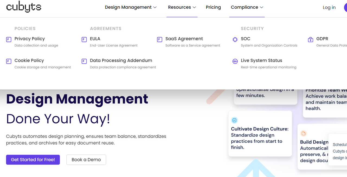Open the Data Processing Addendum link

(121, 60)
